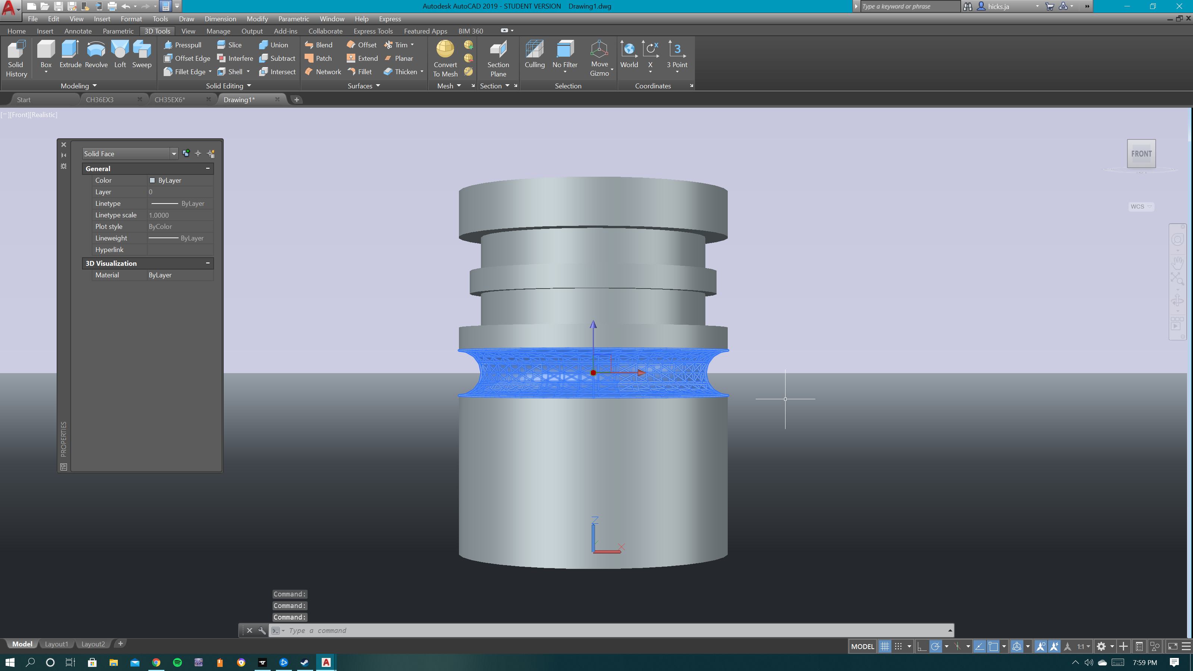Open the Convert To Mesh tool
This screenshot has height=671, width=1193.
tap(445, 59)
